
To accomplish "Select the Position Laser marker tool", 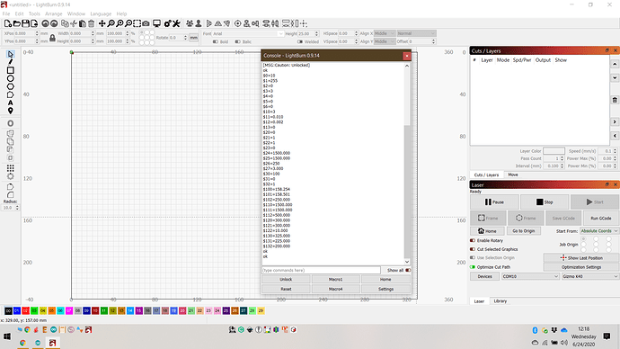I will (x=10, y=111).
